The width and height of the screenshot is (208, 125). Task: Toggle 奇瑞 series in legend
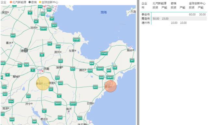tap(32, 2)
